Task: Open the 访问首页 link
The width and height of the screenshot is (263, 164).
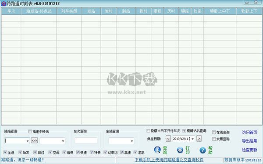Action: pyautogui.click(x=249, y=133)
